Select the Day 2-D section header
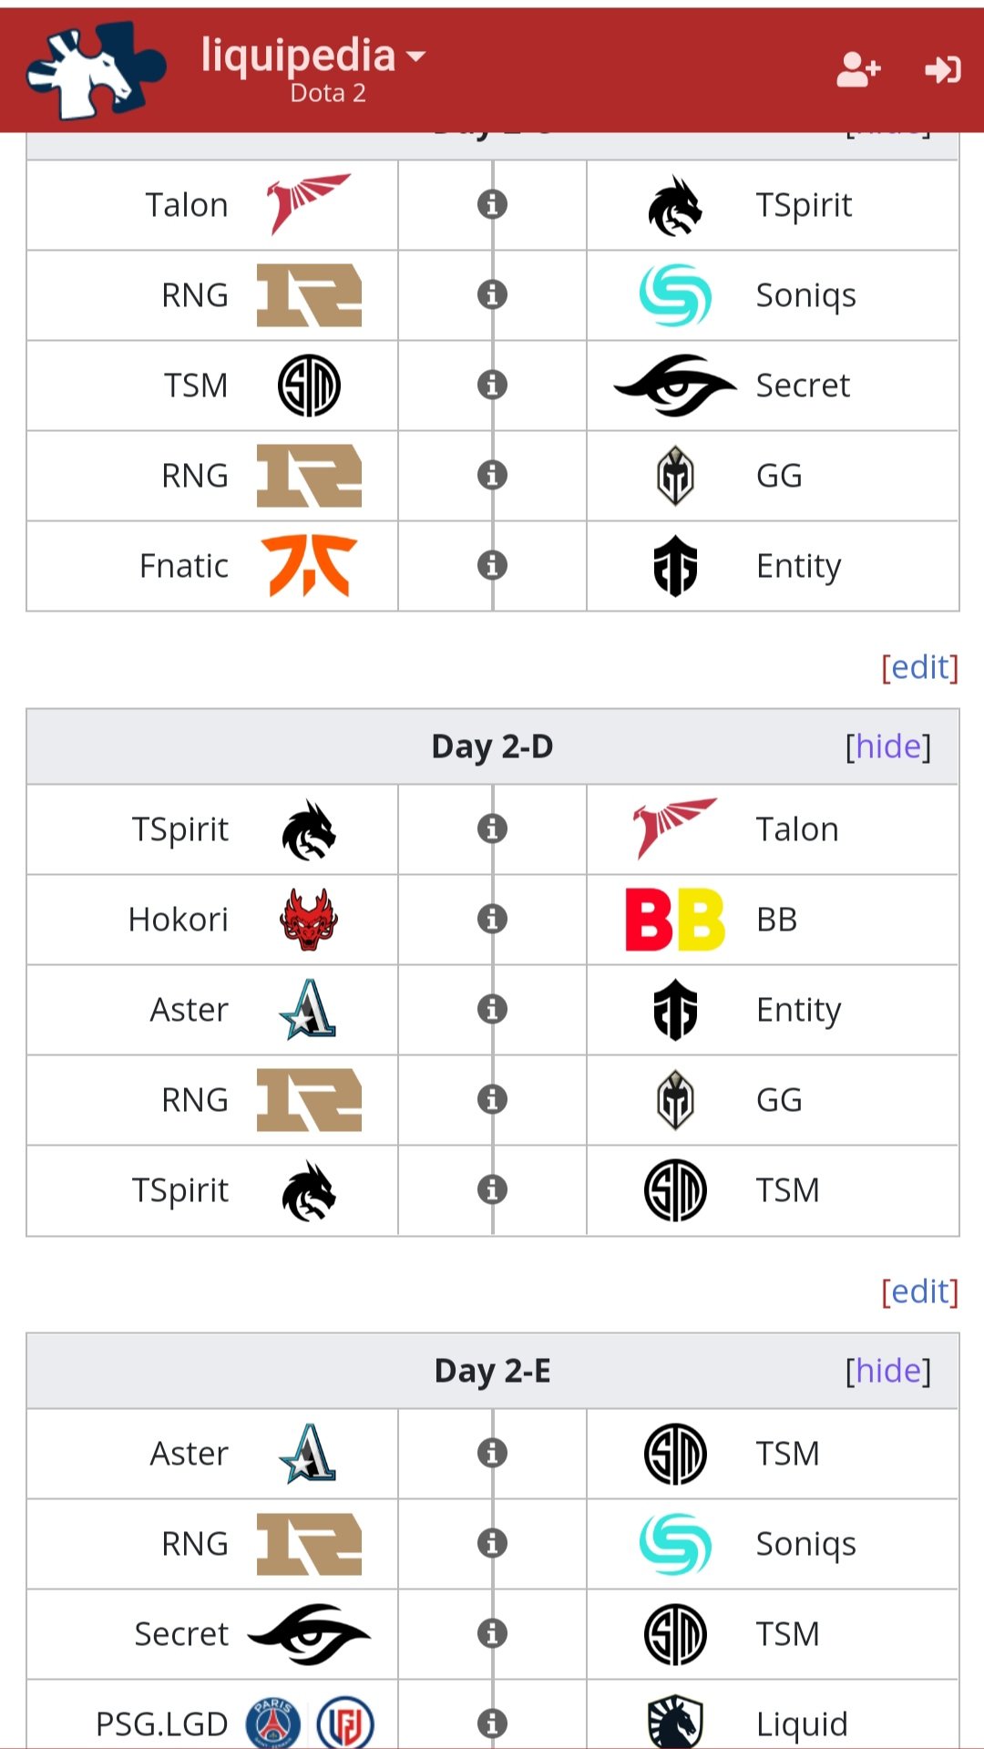 tap(492, 746)
